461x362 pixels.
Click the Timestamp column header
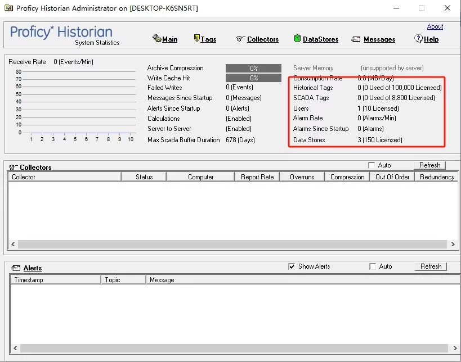coord(56,280)
